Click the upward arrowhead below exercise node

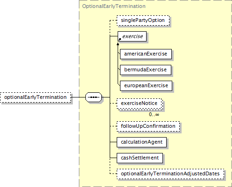pyautogui.click(x=118, y=44)
